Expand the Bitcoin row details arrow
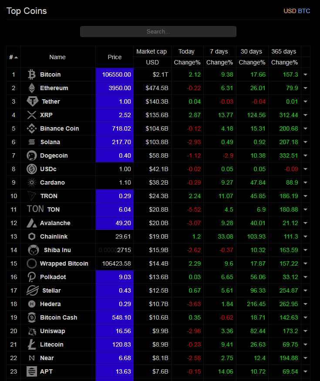 [306, 74]
